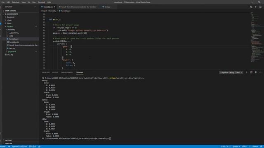Run Python file with play icon

[x=256, y=7]
